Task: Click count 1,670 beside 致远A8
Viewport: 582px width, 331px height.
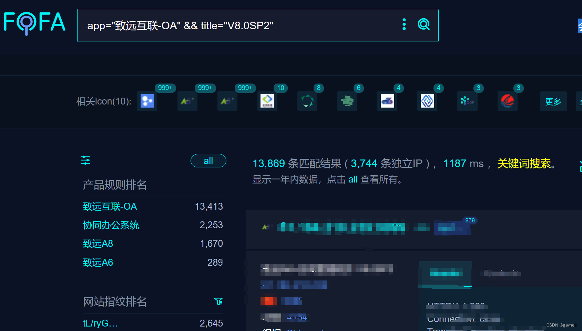Action: pos(212,244)
